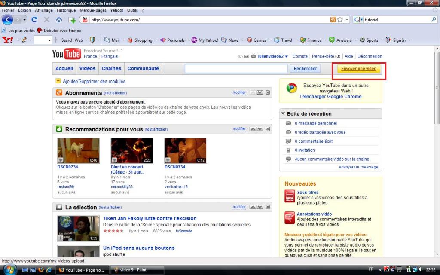The height and width of the screenshot is (275, 440).
Task: Open the Firefox home page icon
Action: pos(59,20)
